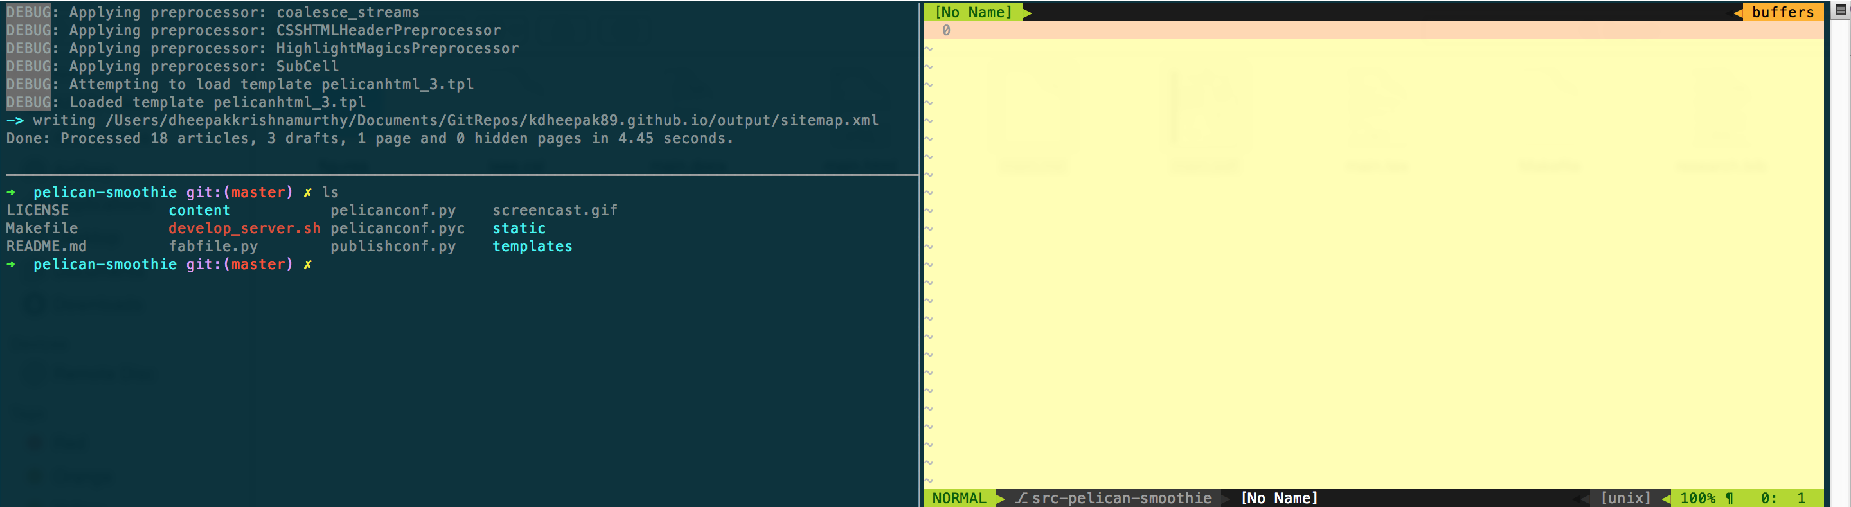Click the horizontal divider between terminal panes
Viewport: 1851px width, 507px height.
pos(460,175)
